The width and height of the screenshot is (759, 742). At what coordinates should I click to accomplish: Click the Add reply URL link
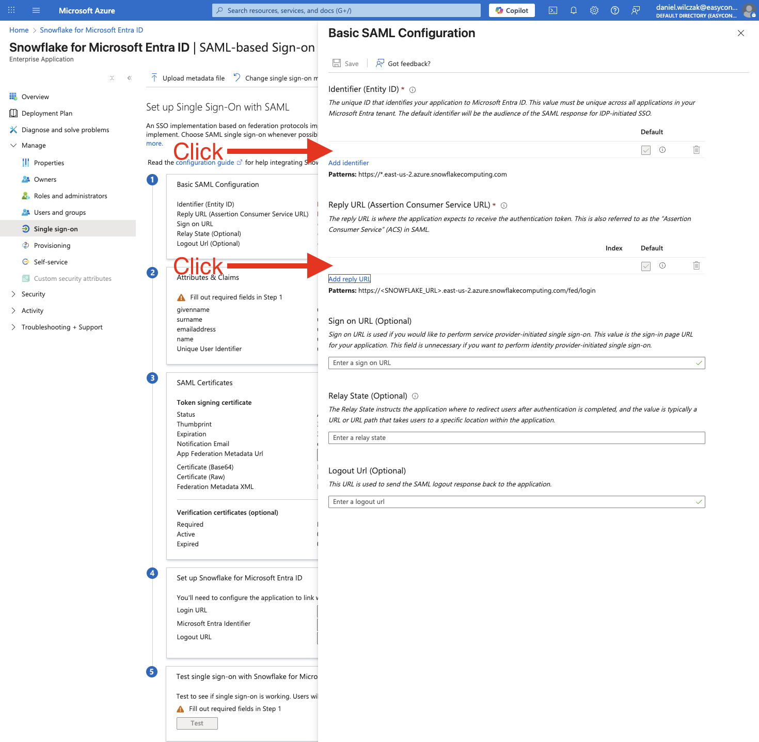click(x=350, y=279)
